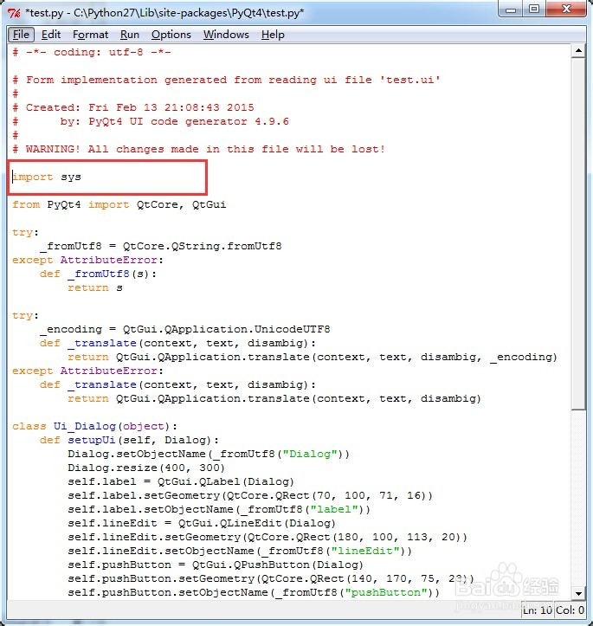Click the 'self.lineEdit = QtGui.QLineEdit(Dialog)' line
Viewport: 593px width, 626px height.
coord(202,523)
